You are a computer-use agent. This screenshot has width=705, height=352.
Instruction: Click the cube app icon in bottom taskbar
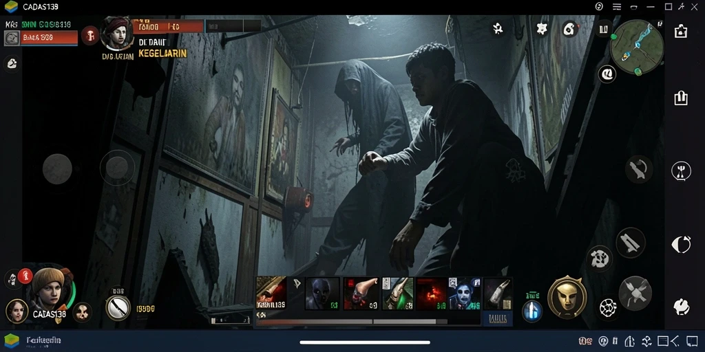11,340
